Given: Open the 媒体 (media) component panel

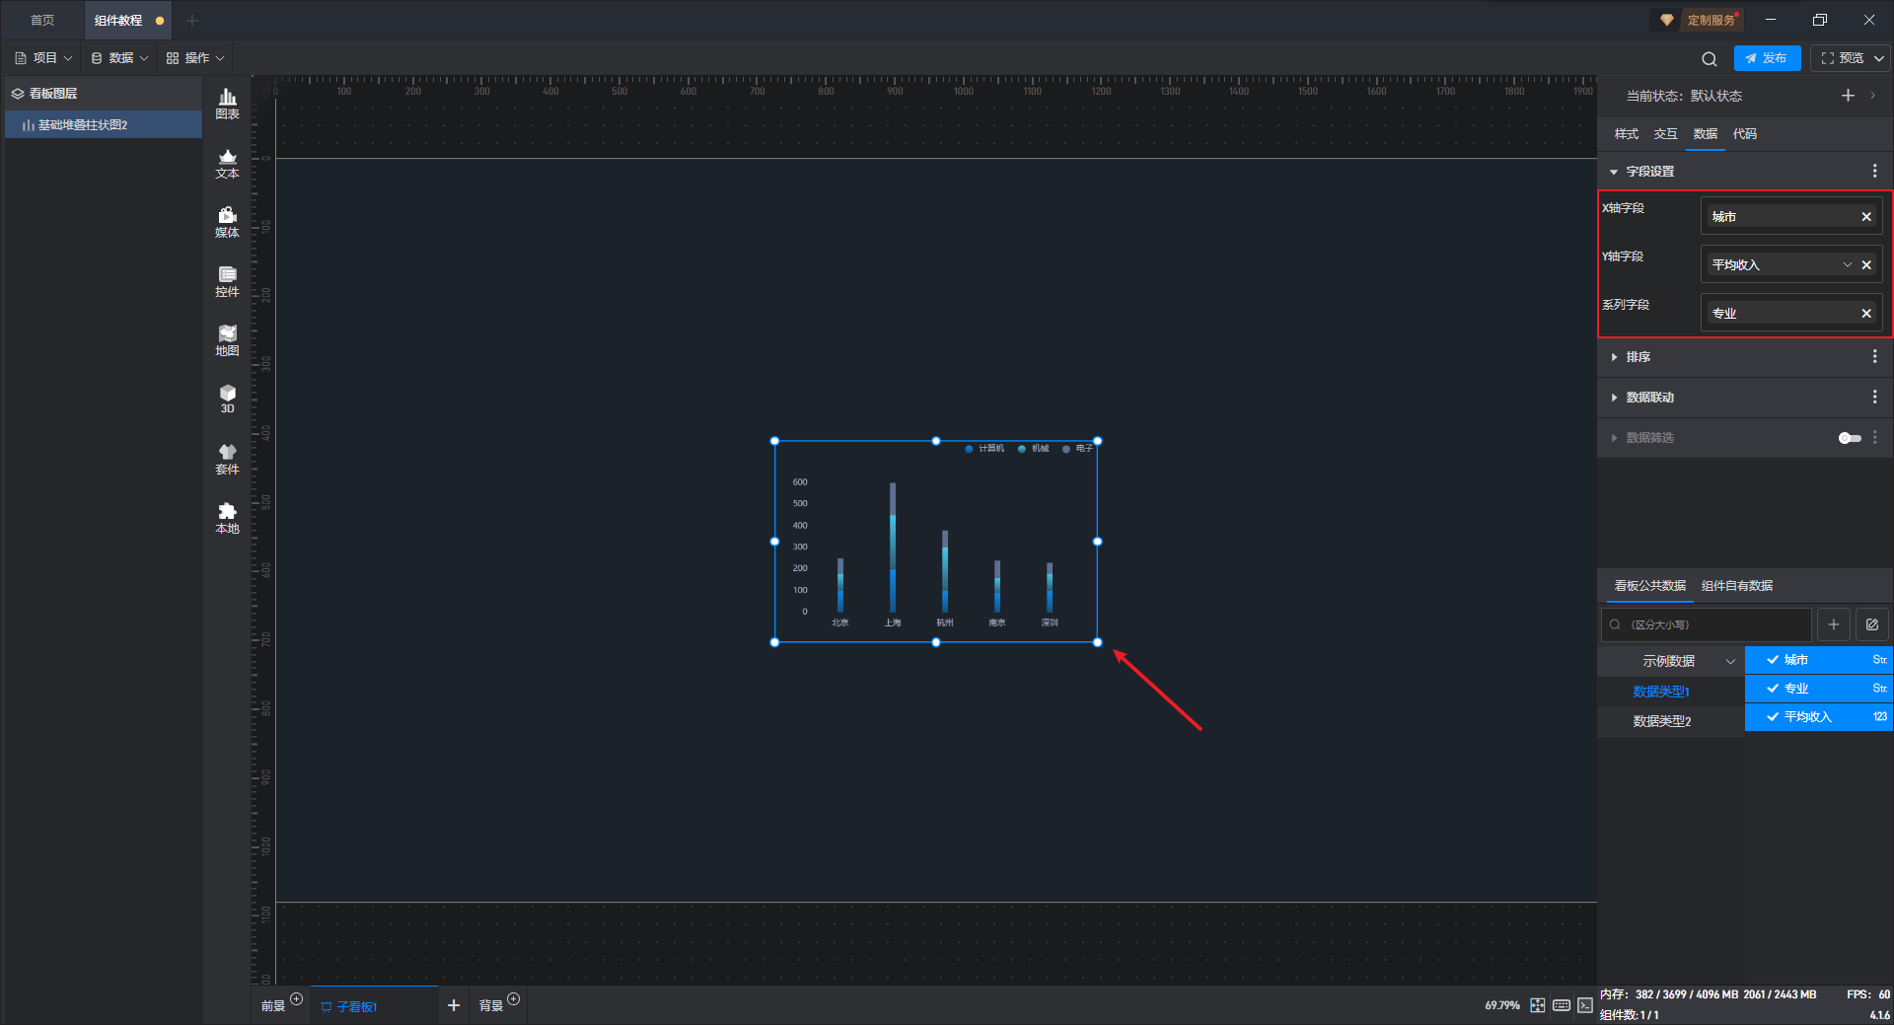Looking at the screenshot, I should (227, 222).
